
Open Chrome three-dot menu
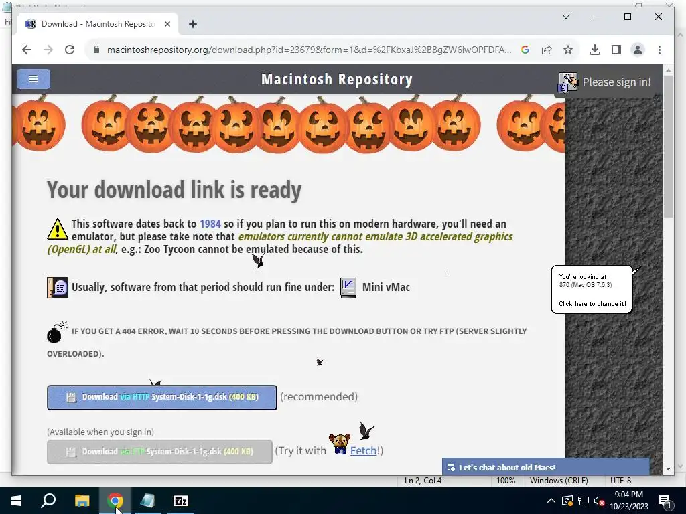[659, 50]
